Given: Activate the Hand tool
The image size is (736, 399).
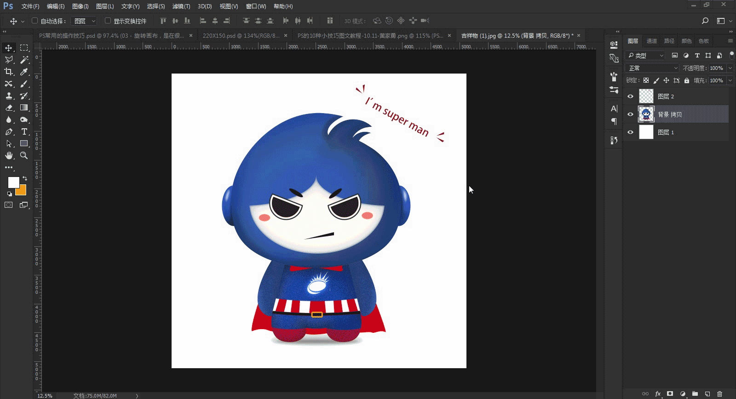Looking at the screenshot, I should click(9, 155).
